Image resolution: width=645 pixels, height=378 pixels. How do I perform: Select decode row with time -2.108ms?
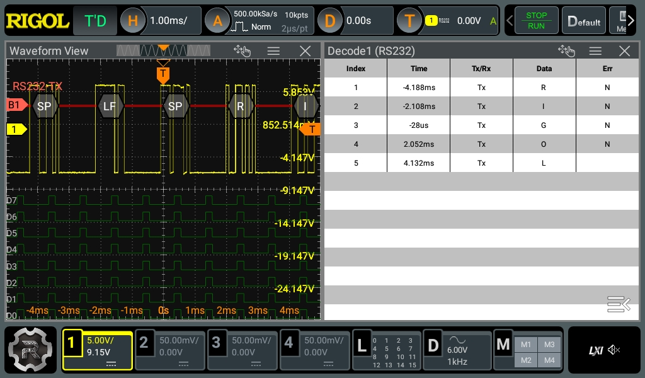point(481,106)
